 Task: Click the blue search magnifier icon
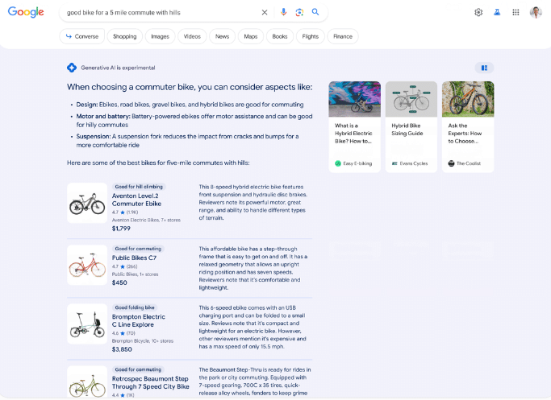[x=315, y=12]
